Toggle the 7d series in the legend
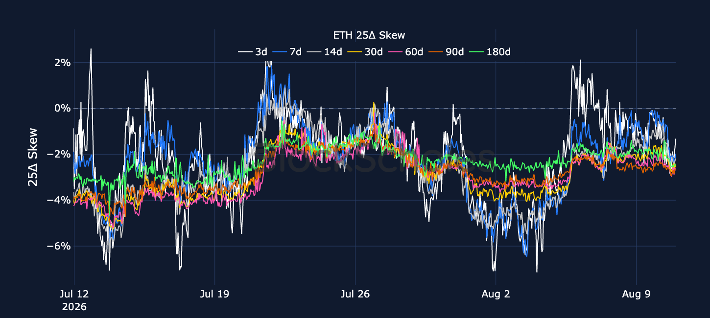 [x=287, y=51]
